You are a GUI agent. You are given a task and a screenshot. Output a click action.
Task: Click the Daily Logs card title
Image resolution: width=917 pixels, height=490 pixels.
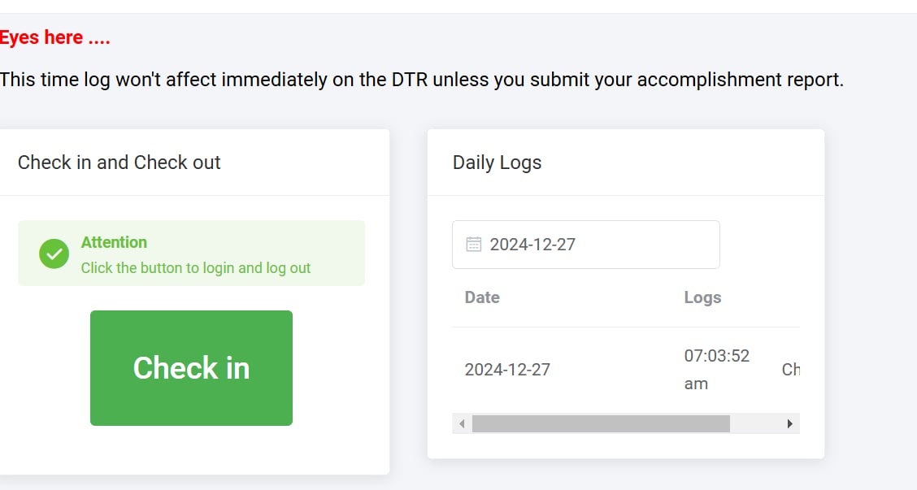point(497,163)
